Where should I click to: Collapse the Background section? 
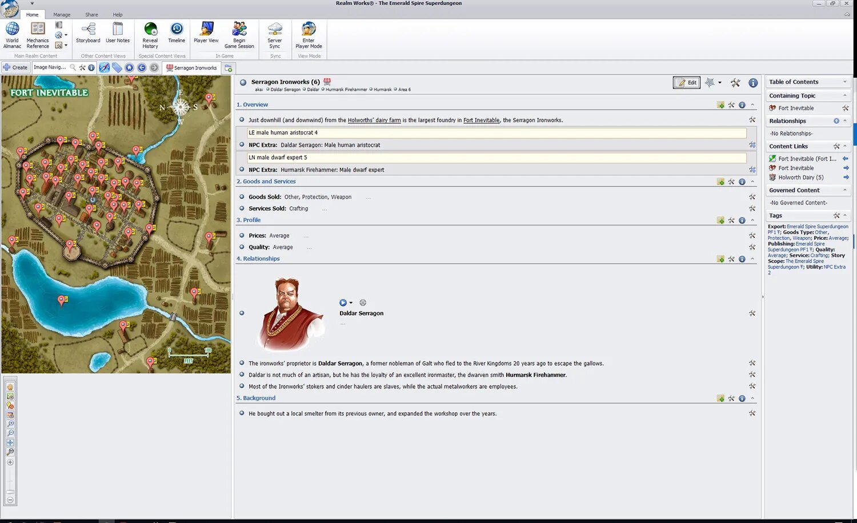click(752, 399)
